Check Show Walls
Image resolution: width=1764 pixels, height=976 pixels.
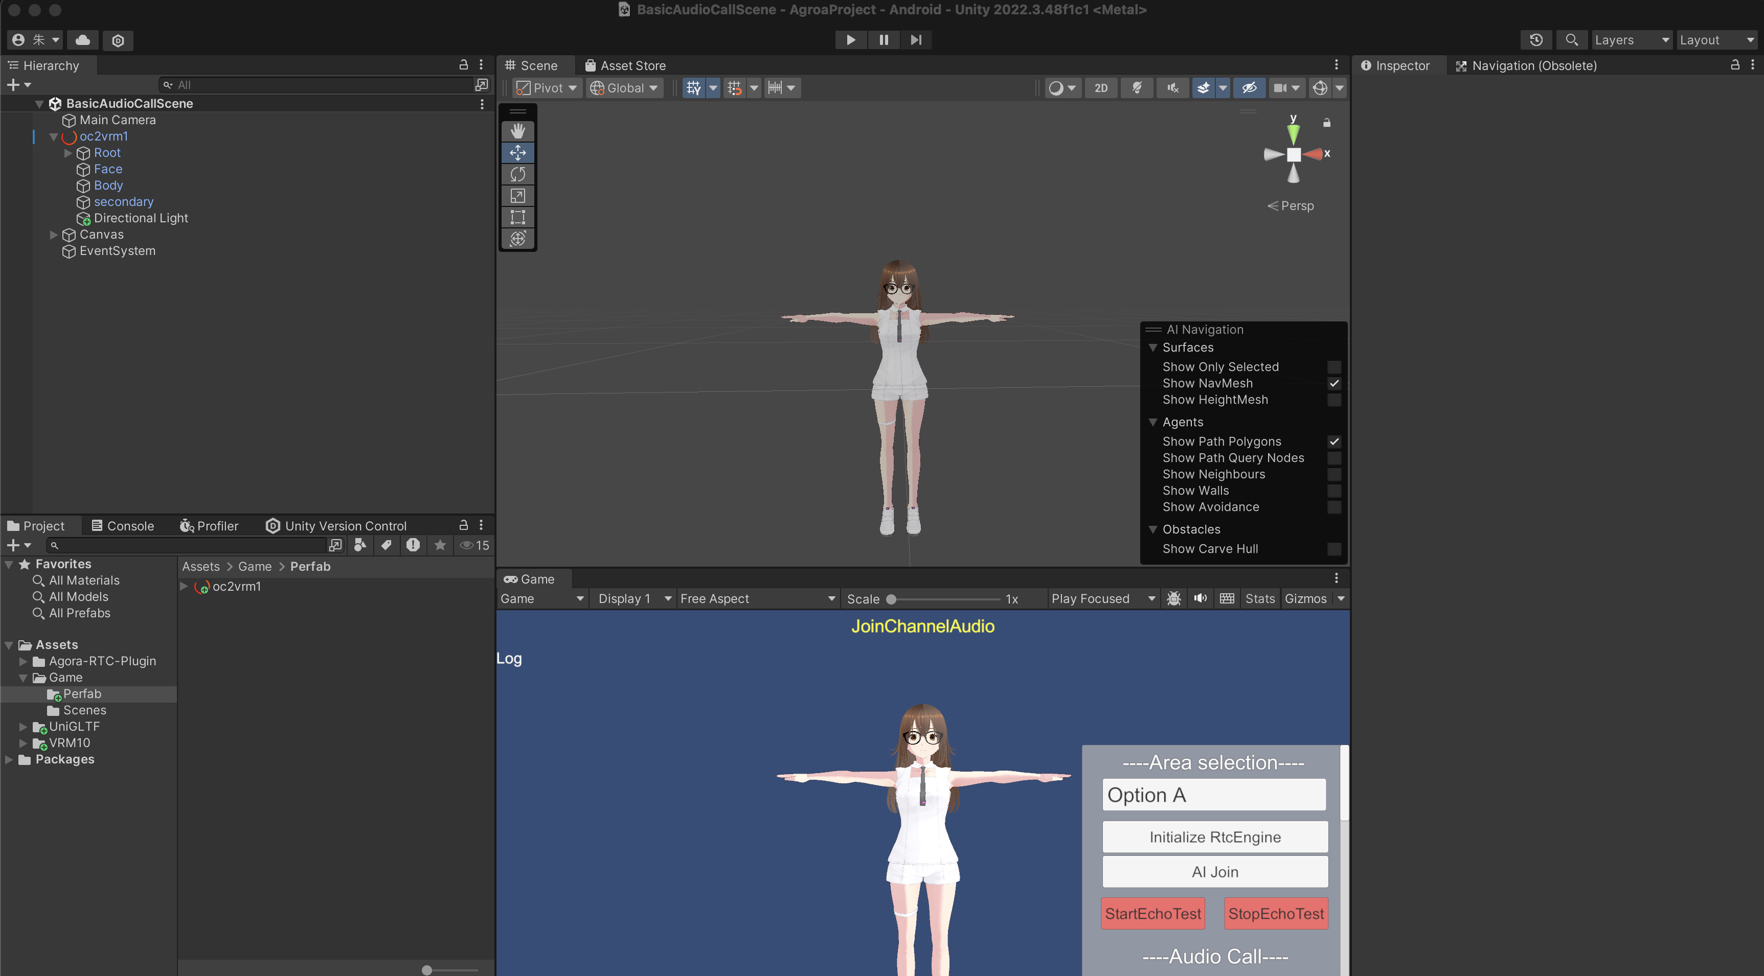(x=1334, y=491)
